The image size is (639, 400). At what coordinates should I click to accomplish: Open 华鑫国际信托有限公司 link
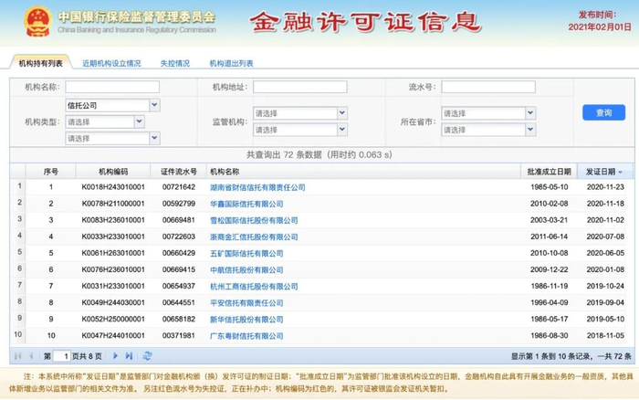(246, 204)
